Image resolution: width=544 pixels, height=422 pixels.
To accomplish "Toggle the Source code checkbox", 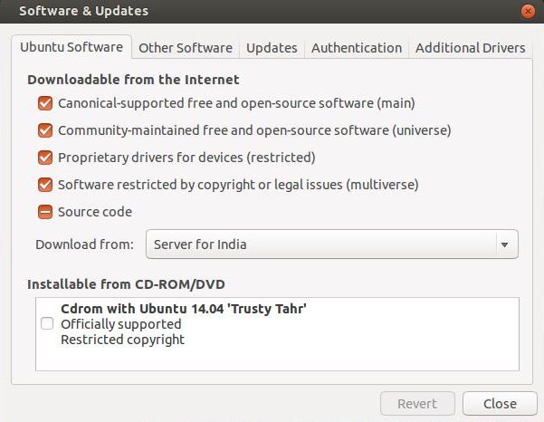I will tap(45, 212).
